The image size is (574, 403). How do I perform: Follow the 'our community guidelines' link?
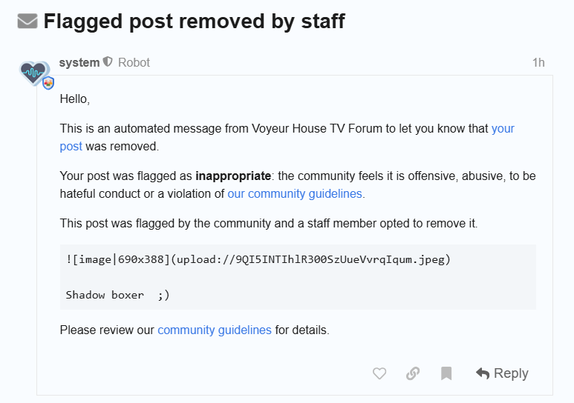click(295, 194)
